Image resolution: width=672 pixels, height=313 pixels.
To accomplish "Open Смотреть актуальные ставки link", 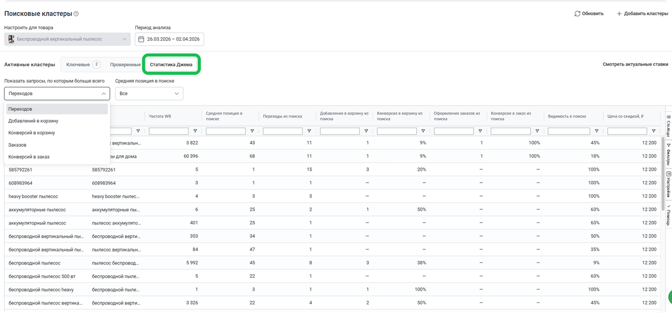I will coord(635,65).
